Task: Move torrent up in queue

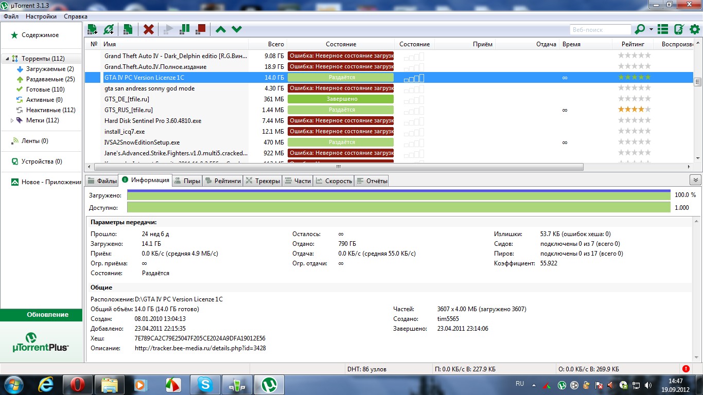Action: point(221,29)
